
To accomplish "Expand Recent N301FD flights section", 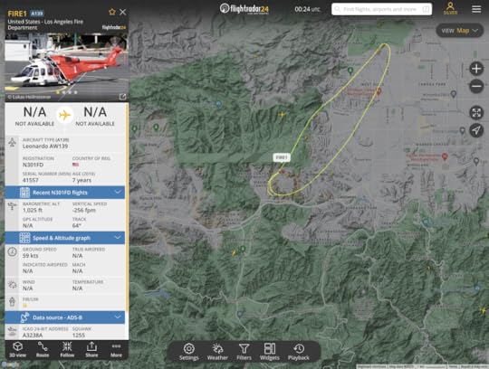I will tap(65, 193).
